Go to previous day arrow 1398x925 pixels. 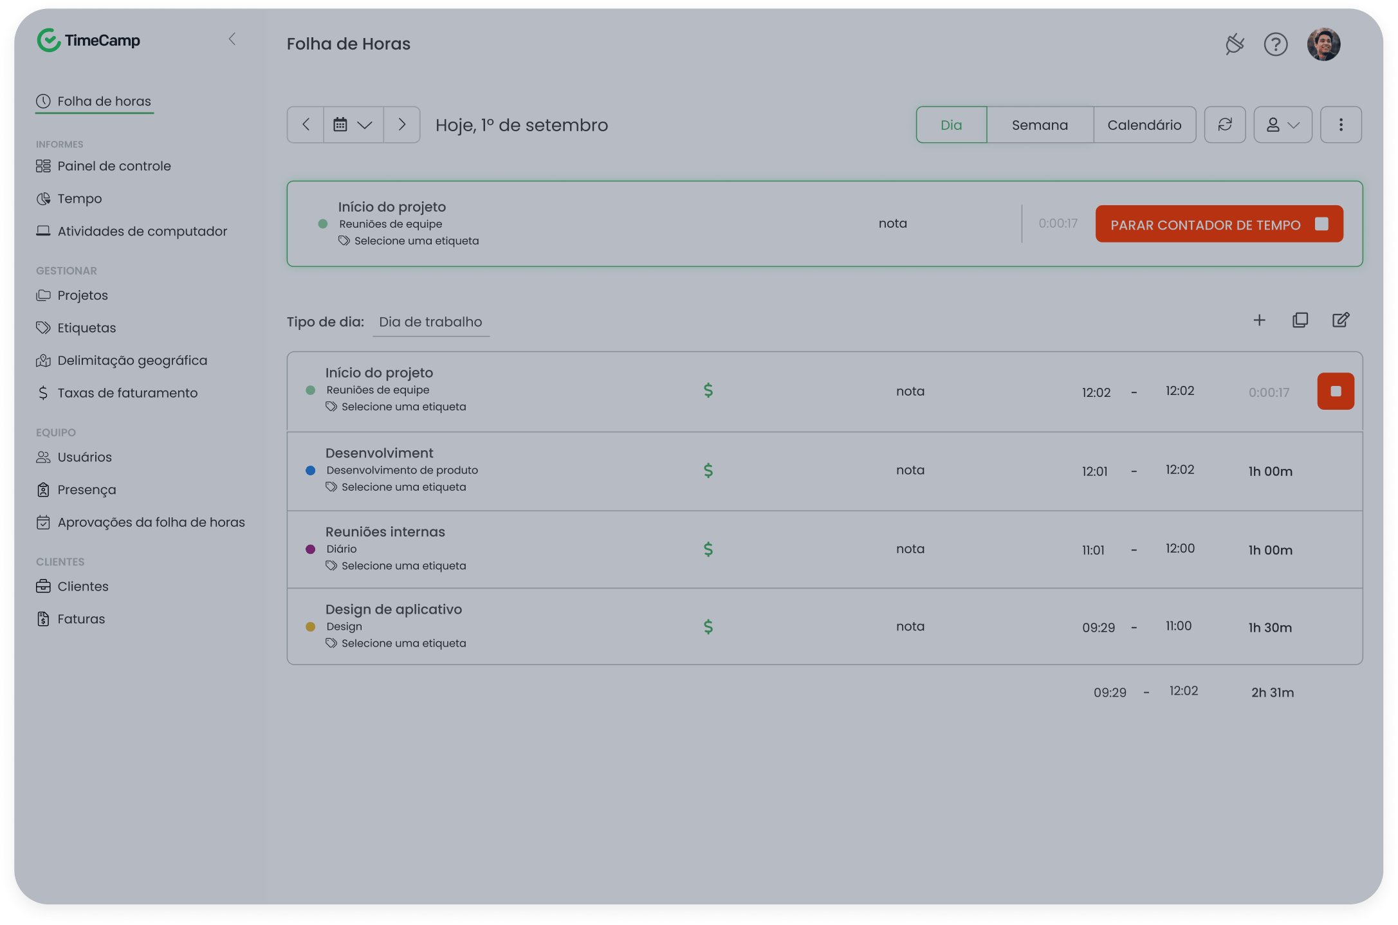pyautogui.click(x=306, y=125)
